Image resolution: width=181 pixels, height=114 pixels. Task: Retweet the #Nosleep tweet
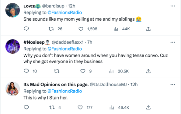pos(57,71)
